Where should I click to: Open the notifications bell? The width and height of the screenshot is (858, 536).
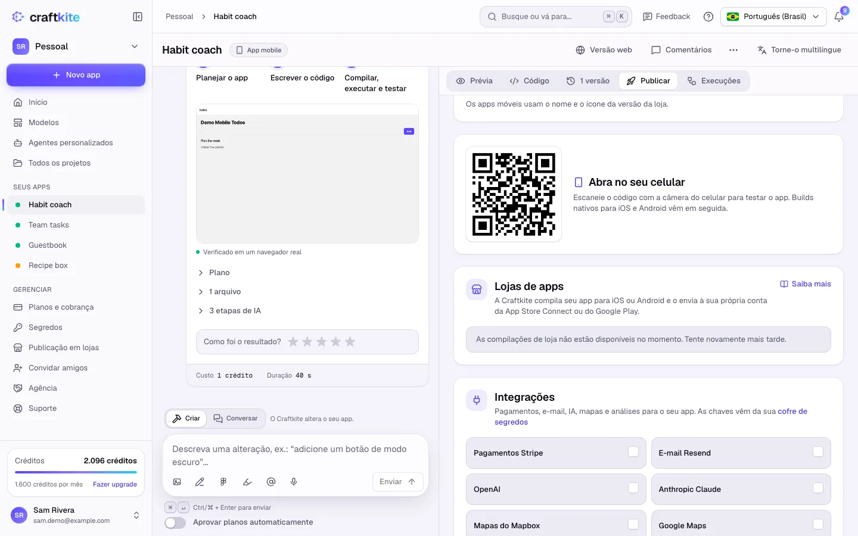(839, 17)
